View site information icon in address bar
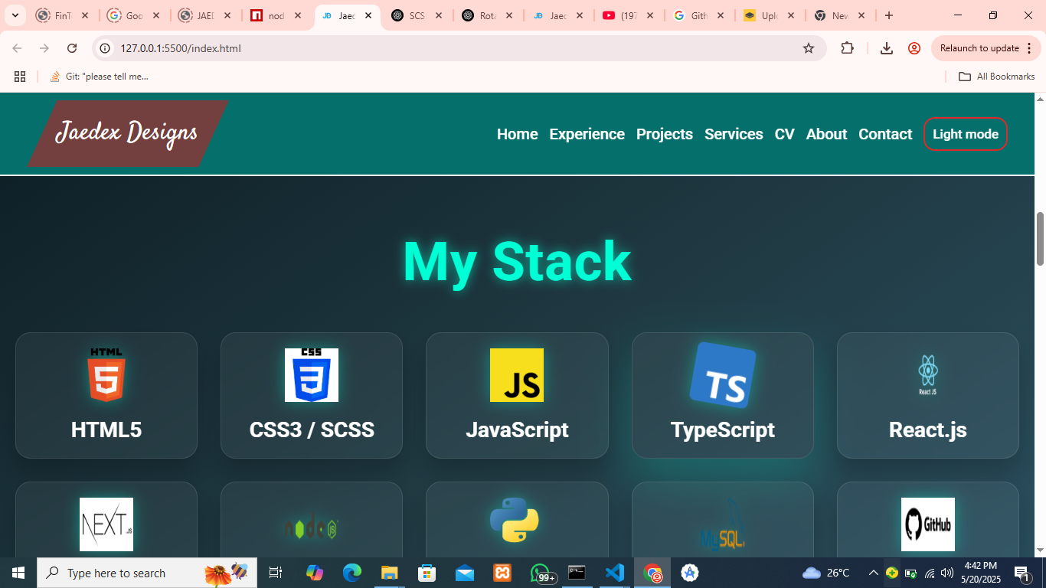This screenshot has width=1046, height=588. click(x=106, y=48)
